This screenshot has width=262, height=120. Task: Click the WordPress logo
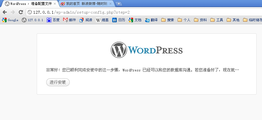coord(147,50)
